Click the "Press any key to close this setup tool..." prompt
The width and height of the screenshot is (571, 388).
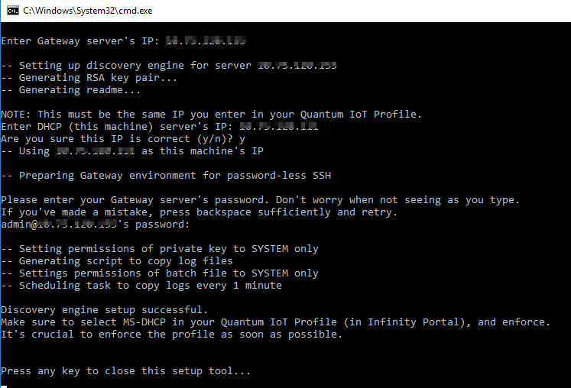point(125,371)
